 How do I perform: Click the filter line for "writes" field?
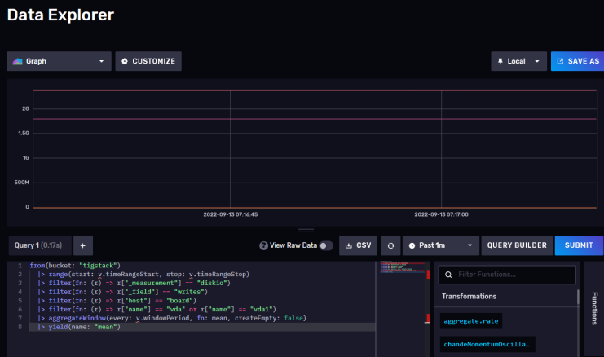tap(122, 292)
